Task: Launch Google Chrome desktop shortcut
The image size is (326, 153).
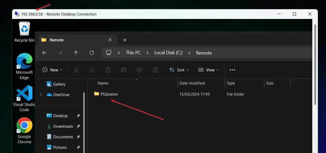Action: [x=24, y=131]
